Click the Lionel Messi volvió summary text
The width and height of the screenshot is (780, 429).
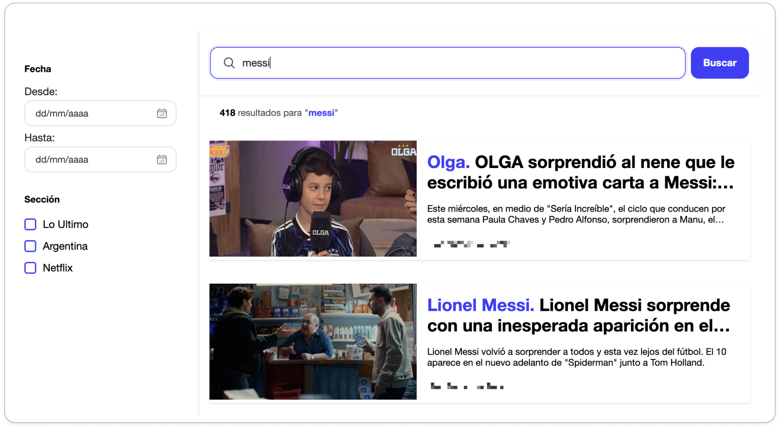(577, 357)
